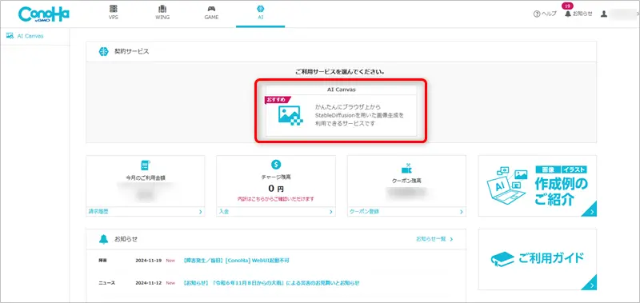The width and height of the screenshot is (640, 303).
Task: Open 内訳はこちらからご確認いただけます link
Action: coord(276,199)
